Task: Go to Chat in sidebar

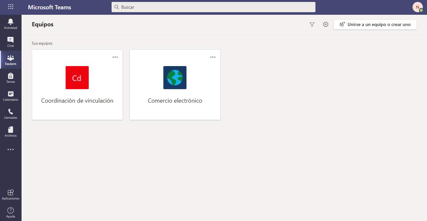Action: pos(11,42)
